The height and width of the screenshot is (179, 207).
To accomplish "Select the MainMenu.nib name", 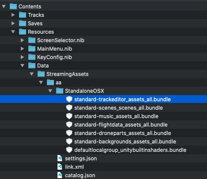I will coord(54,49).
